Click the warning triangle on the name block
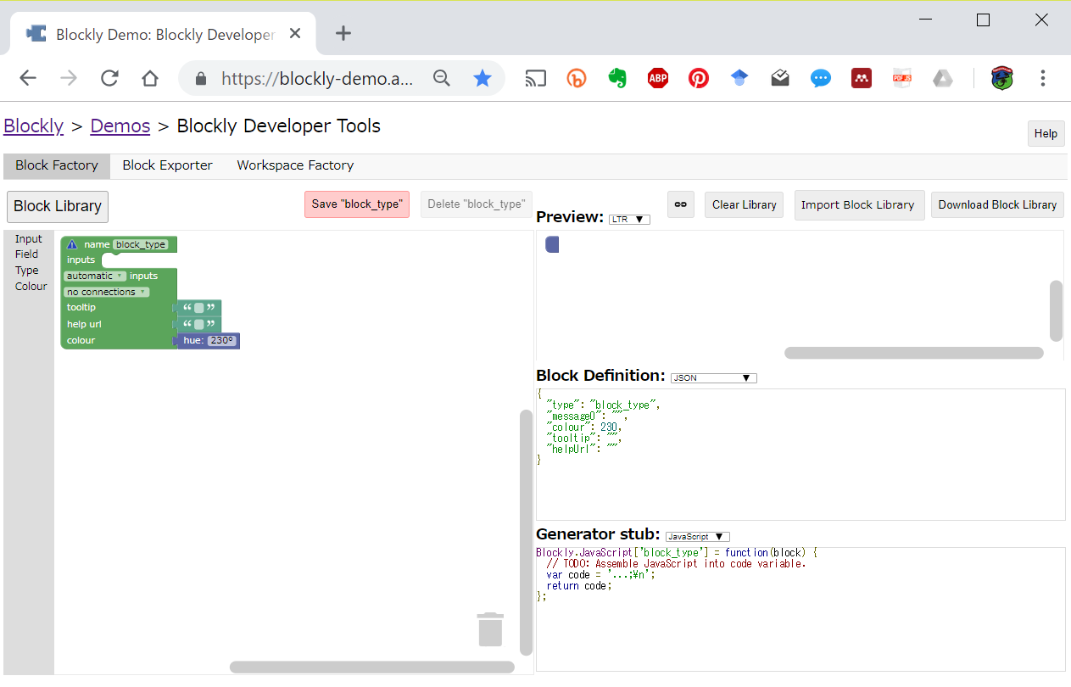This screenshot has width=1071, height=687. [71, 243]
